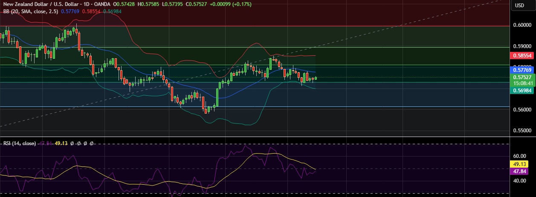Click the 40.00 RSI scale label

[520, 181]
